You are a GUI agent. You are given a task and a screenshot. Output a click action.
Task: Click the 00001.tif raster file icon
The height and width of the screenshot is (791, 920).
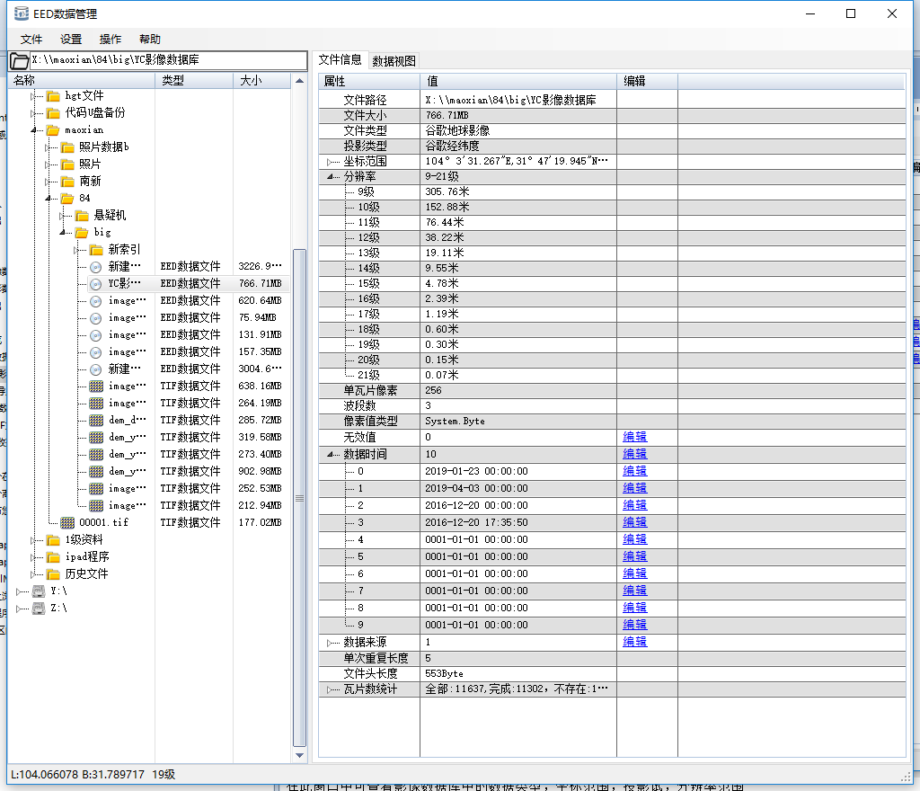point(67,522)
